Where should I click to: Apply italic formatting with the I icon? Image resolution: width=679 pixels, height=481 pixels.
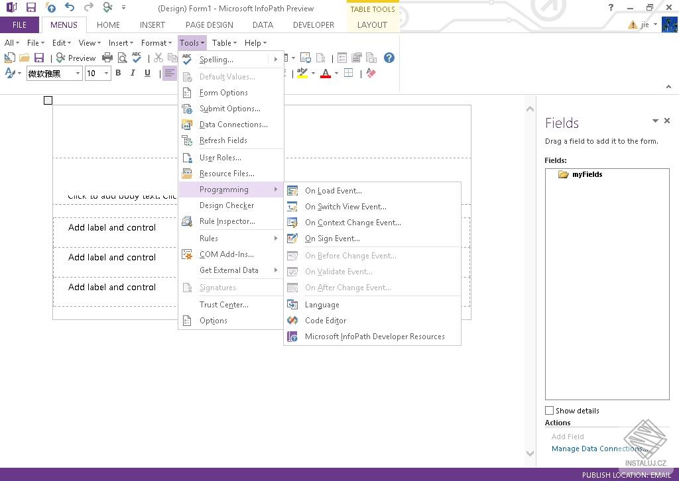[133, 73]
